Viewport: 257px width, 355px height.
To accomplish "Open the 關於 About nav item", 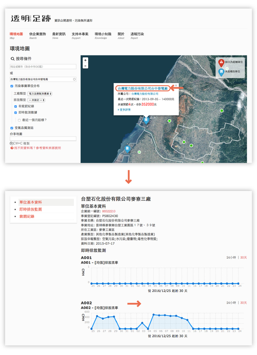I will (121, 35).
